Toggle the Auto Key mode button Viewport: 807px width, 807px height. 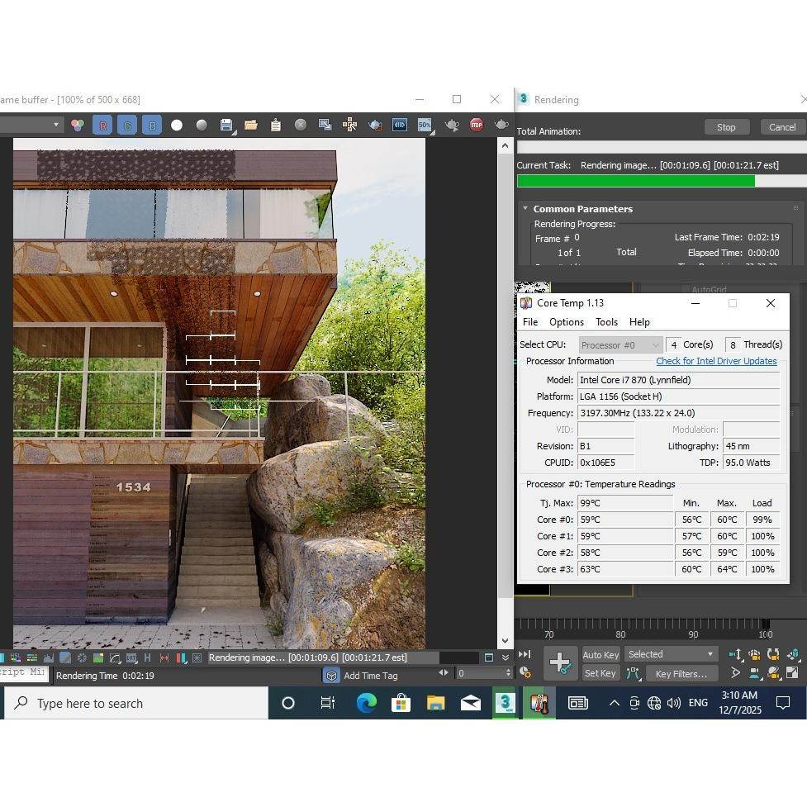[601, 655]
